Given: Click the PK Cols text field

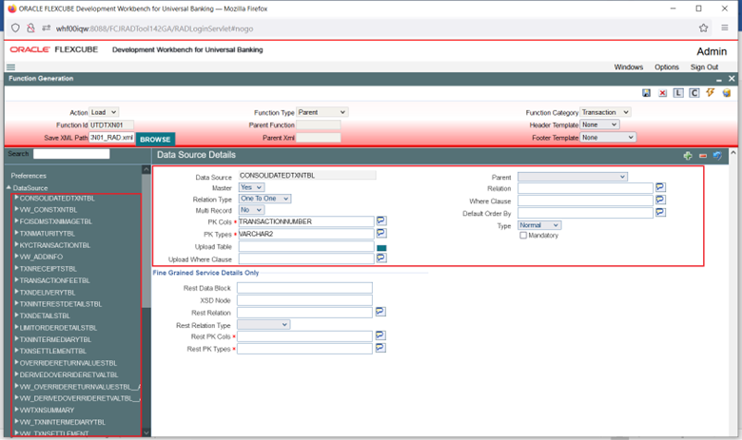Looking at the screenshot, I should (306, 221).
